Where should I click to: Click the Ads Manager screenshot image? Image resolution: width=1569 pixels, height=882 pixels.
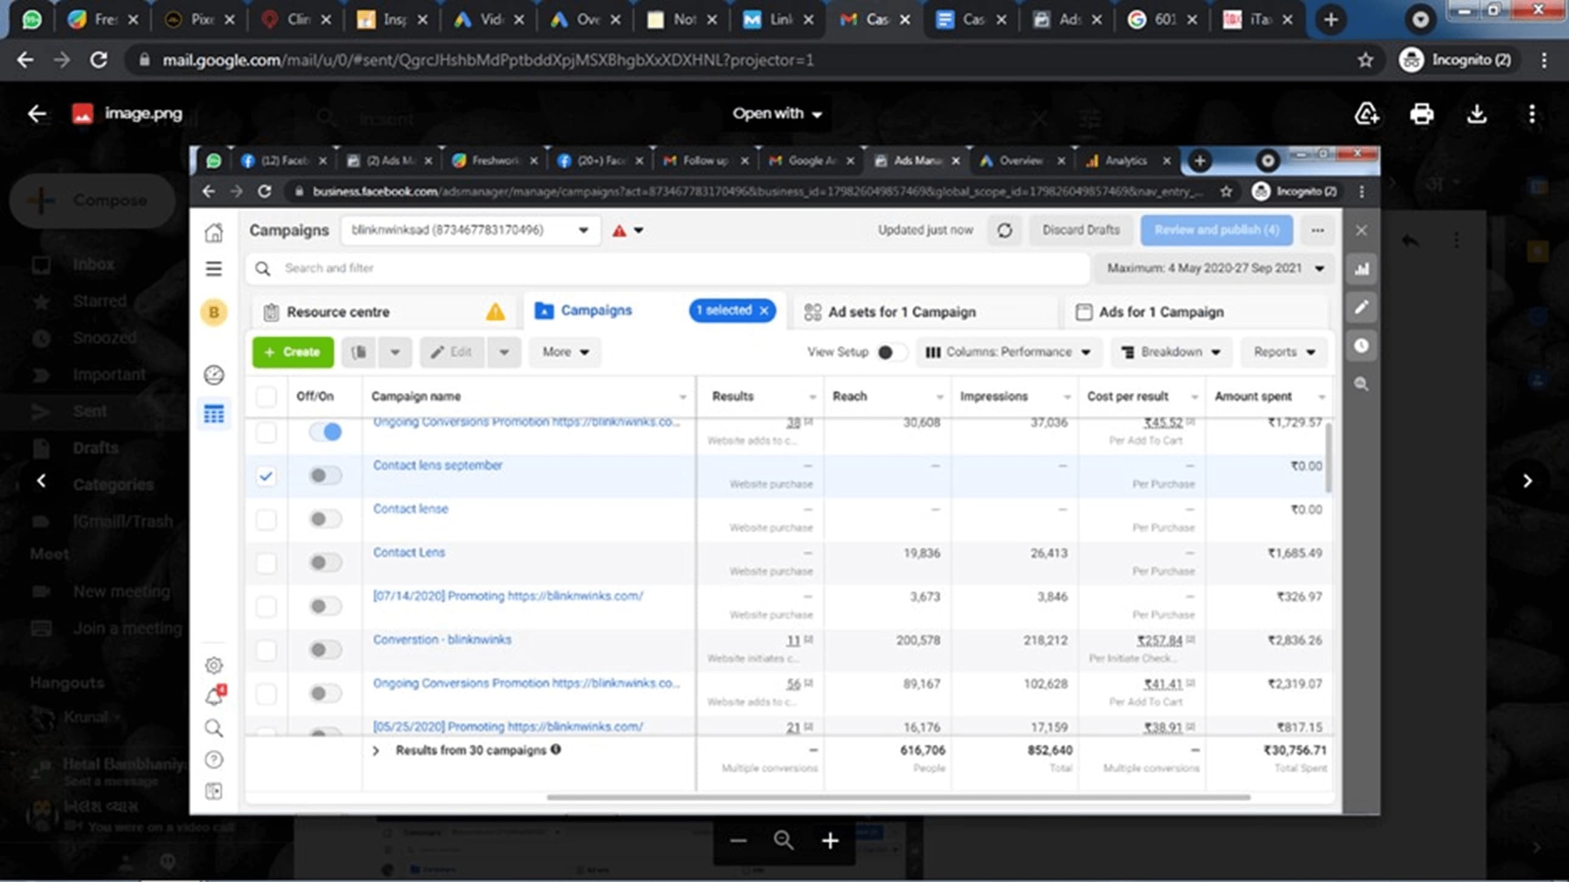tap(784, 481)
